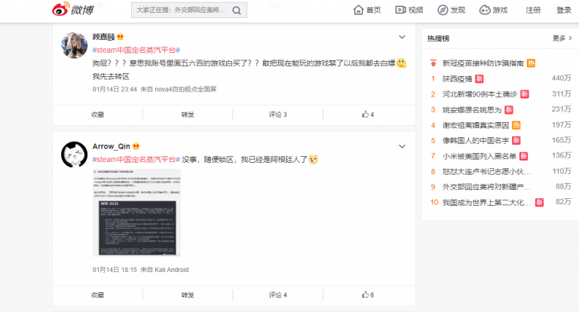Viewport: 579px width, 312px height.
Task: Click the 新 badge beside 我国成为世界上第二大化
Action: pyautogui.click(x=540, y=203)
